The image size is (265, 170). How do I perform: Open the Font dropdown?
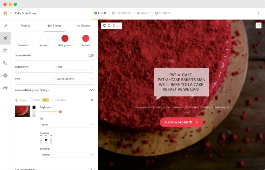point(74,79)
